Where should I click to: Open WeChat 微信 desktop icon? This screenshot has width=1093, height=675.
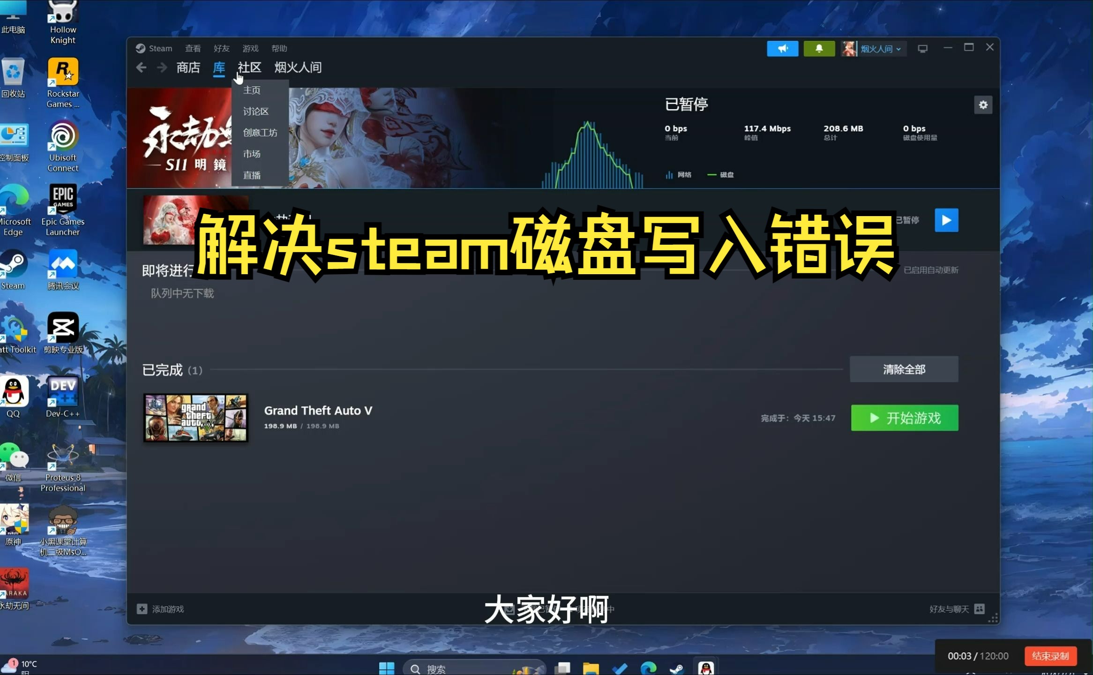tap(13, 462)
